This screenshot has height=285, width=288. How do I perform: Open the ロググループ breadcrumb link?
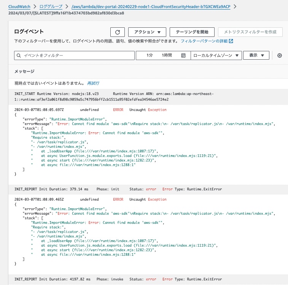coord(51,6)
